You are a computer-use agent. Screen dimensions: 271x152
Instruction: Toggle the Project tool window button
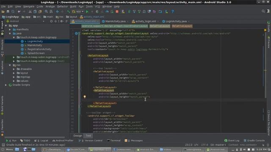click(2, 28)
